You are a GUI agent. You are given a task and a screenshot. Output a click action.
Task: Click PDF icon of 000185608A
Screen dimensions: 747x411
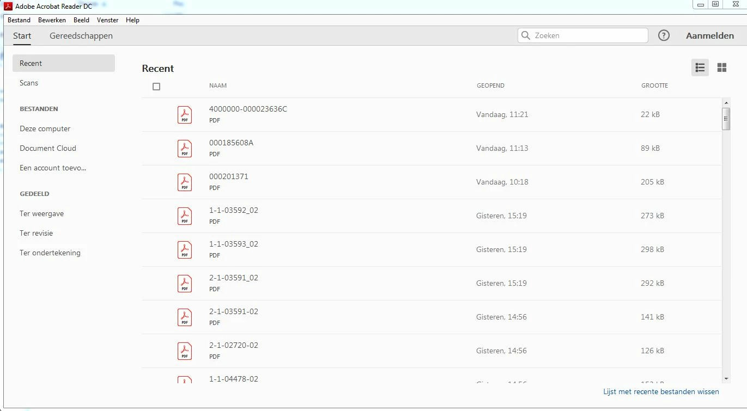tap(185, 149)
